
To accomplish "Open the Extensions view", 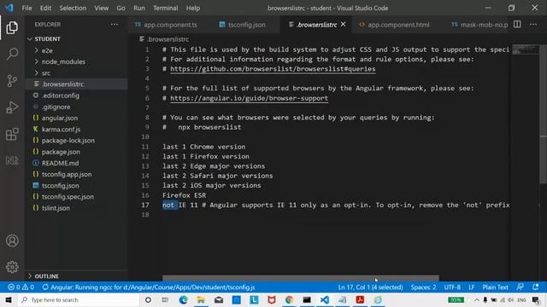I will [x=12, y=134].
